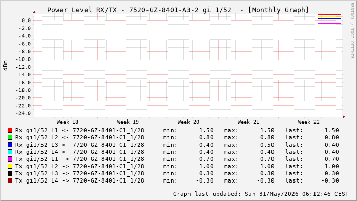Click the magenta Tx L1 legend swatch
Viewport: 357px width, 201px height.
coord(10,159)
